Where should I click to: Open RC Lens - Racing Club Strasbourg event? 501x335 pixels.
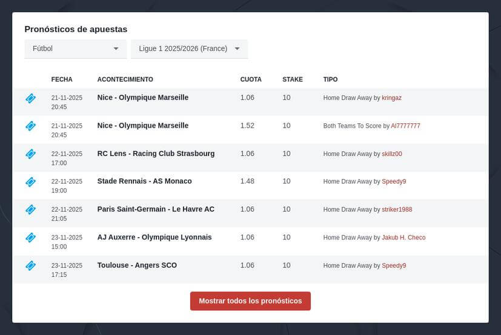(156, 154)
